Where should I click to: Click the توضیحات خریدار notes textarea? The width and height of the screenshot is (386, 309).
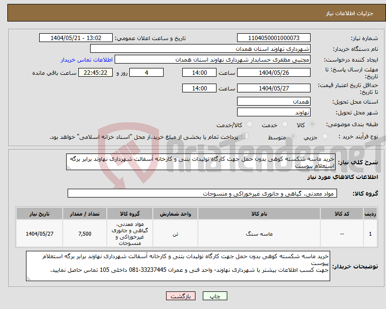point(178,266)
